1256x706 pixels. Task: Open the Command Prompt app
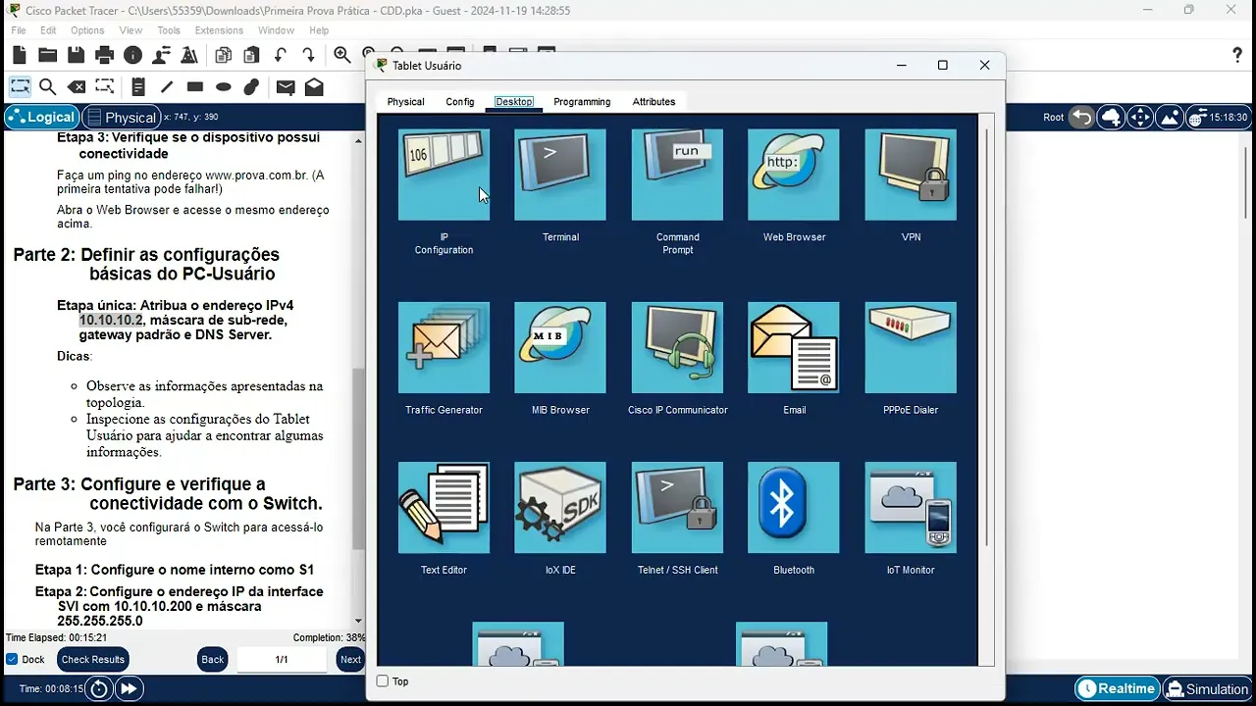tap(677, 175)
